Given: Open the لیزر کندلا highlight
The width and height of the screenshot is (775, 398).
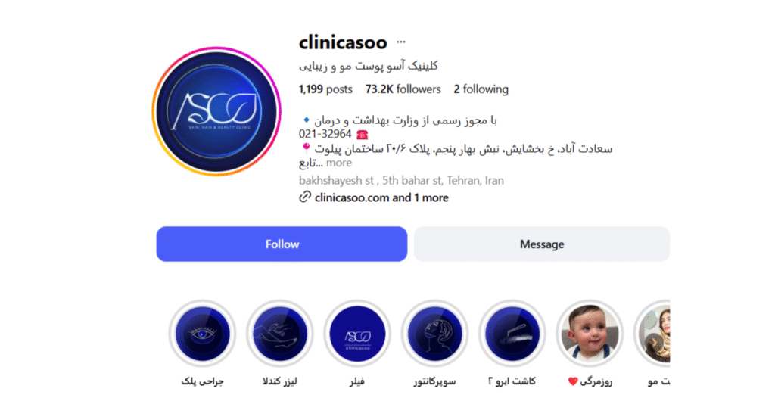Looking at the screenshot, I should 280,333.
